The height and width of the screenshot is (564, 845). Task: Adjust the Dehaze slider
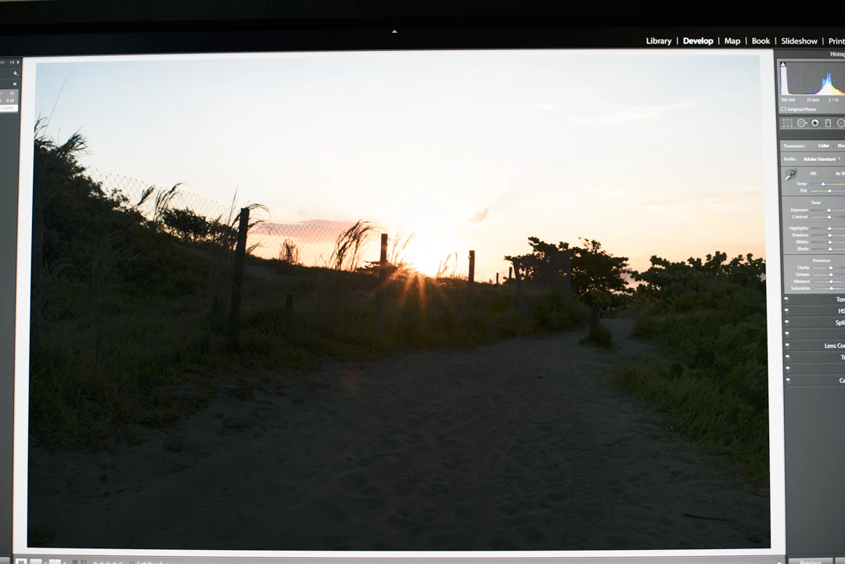(x=829, y=275)
